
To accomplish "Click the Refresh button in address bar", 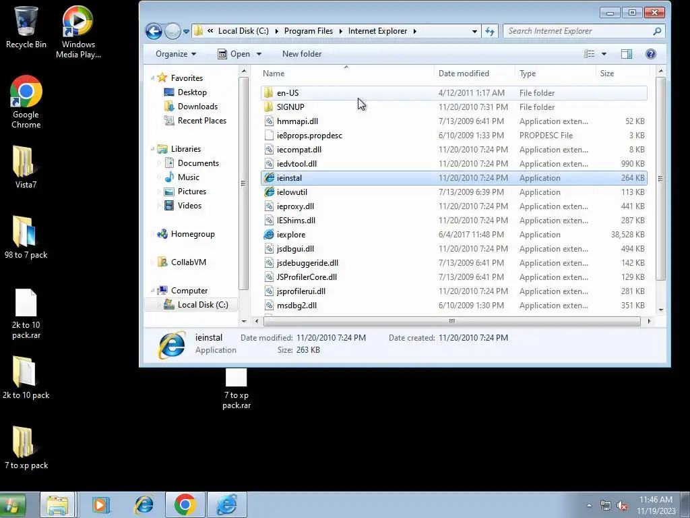I will point(490,31).
